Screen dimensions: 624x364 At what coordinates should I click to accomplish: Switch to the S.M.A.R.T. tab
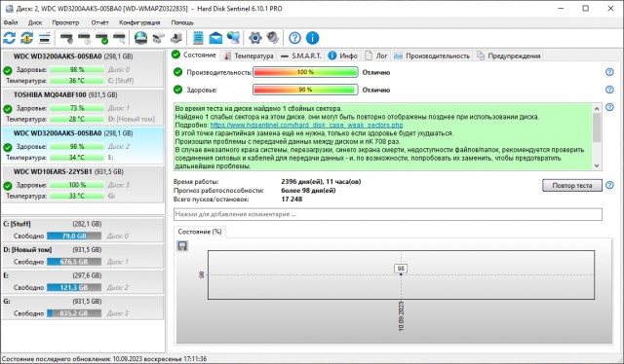(x=301, y=56)
